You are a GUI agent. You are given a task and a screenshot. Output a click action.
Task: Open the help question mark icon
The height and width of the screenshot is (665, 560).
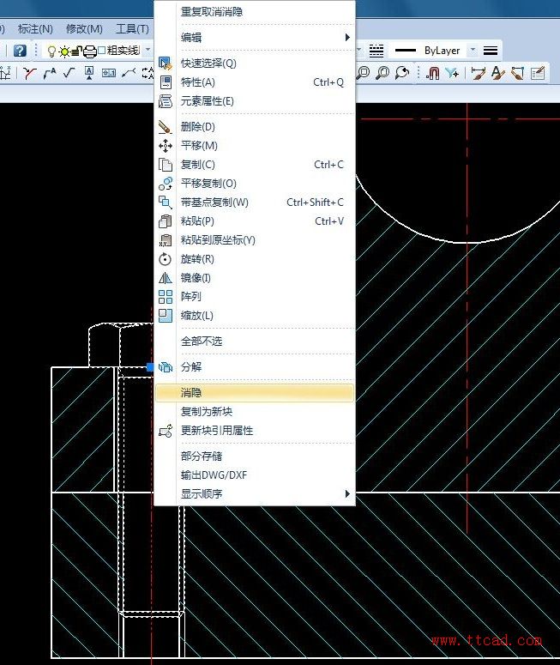pyautogui.click(x=20, y=51)
